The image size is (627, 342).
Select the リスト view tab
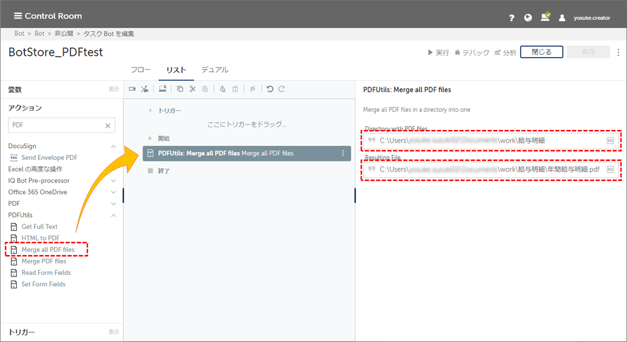pyautogui.click(x=176, y=70)
